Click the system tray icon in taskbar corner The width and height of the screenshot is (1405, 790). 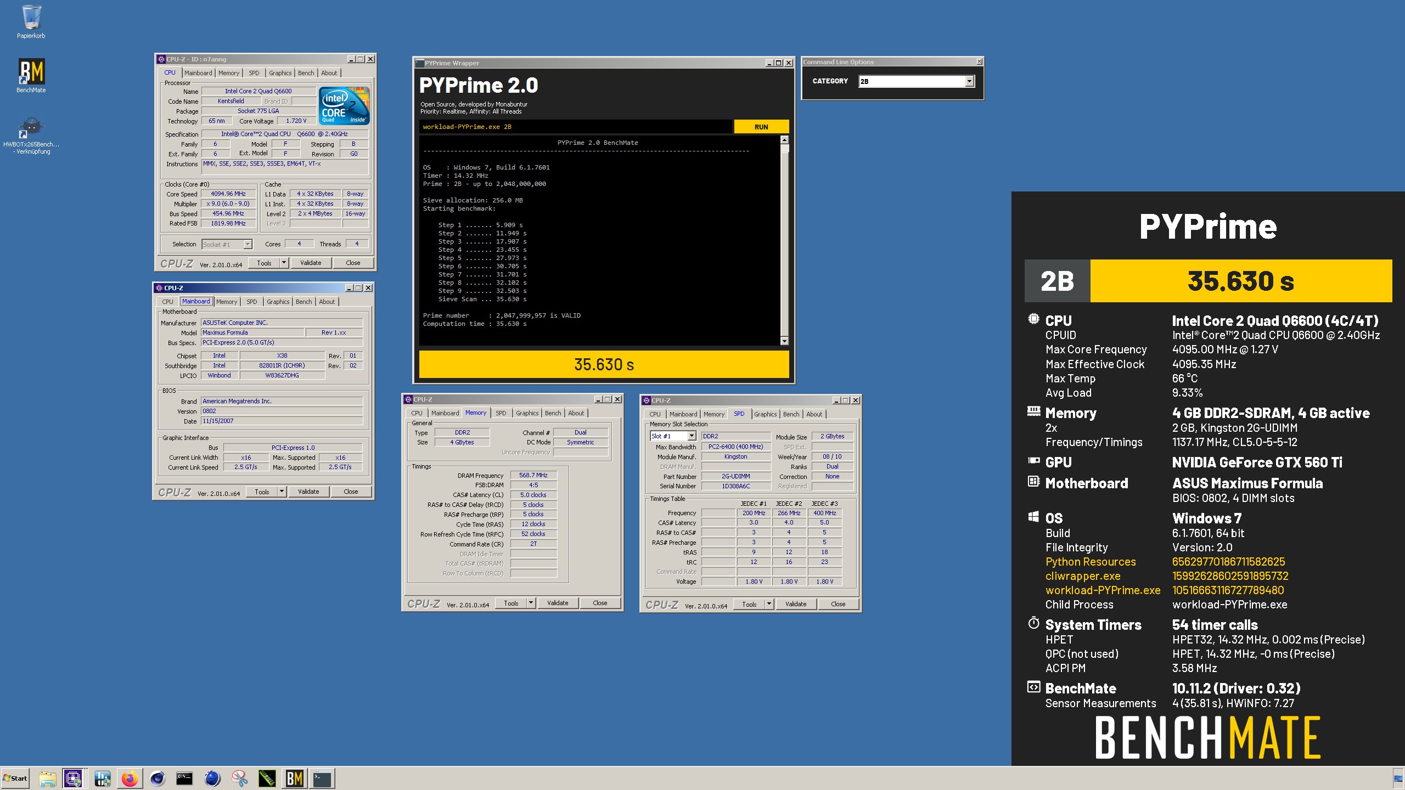point(1398,778)
